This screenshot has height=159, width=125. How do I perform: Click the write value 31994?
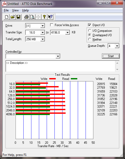click(x=101, y=103)
